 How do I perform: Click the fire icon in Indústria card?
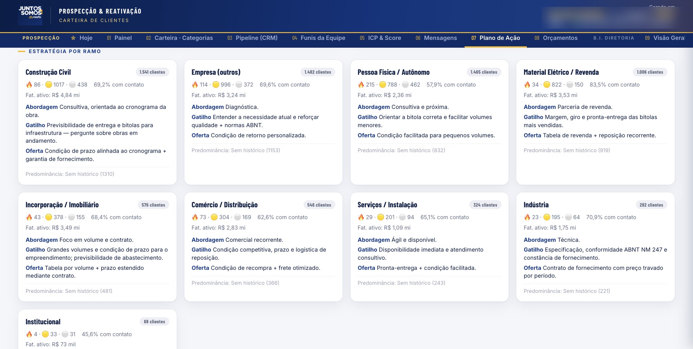[527, 217]
